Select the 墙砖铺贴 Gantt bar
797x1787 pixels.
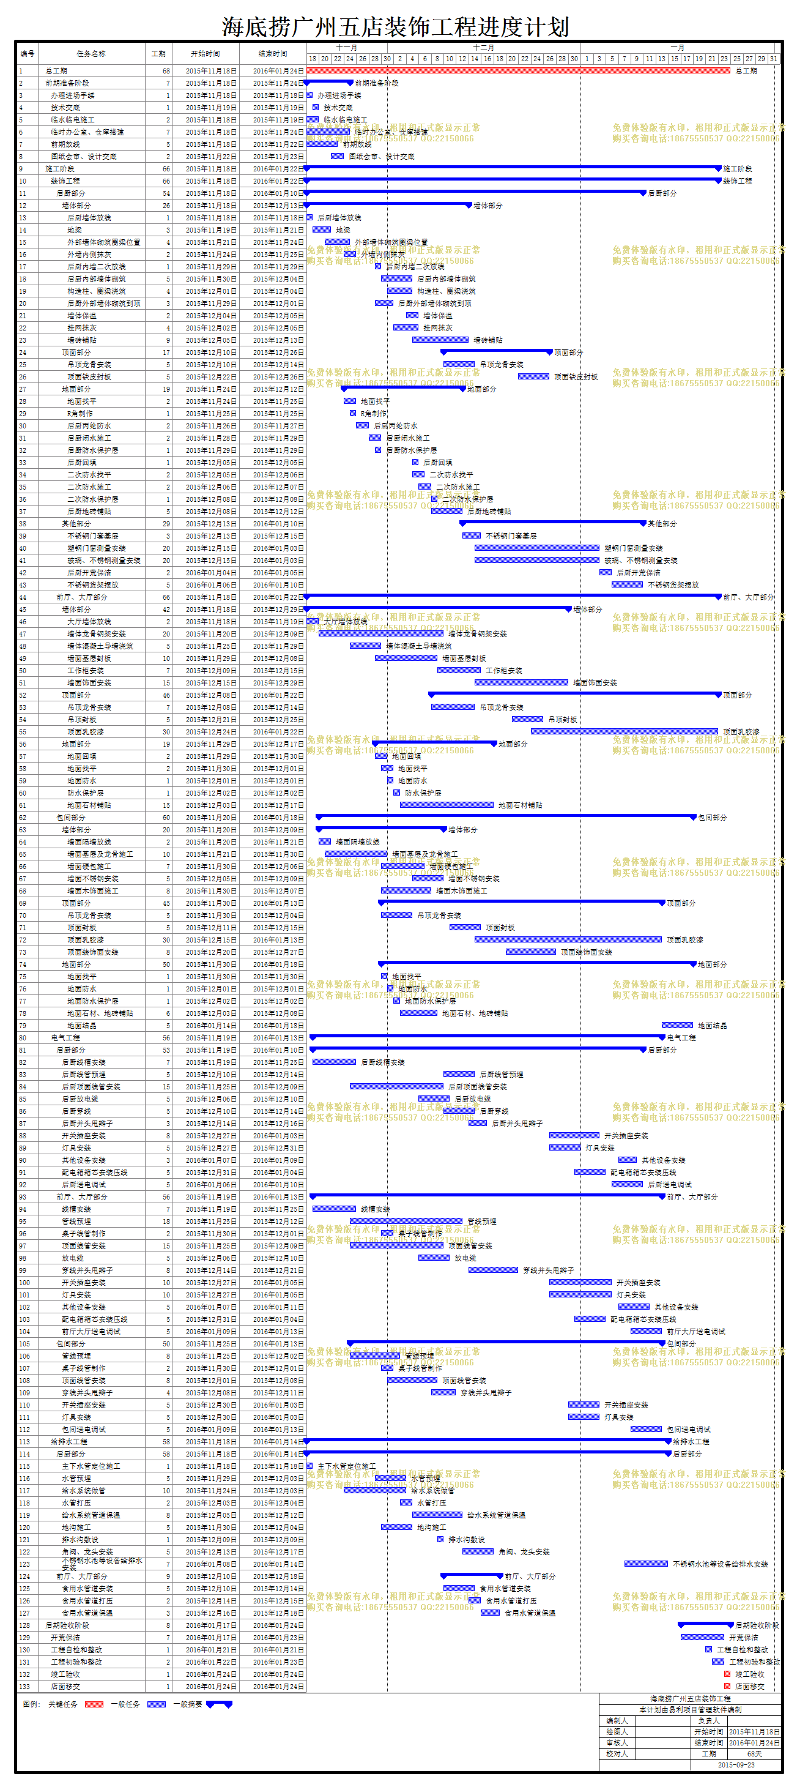440,340
